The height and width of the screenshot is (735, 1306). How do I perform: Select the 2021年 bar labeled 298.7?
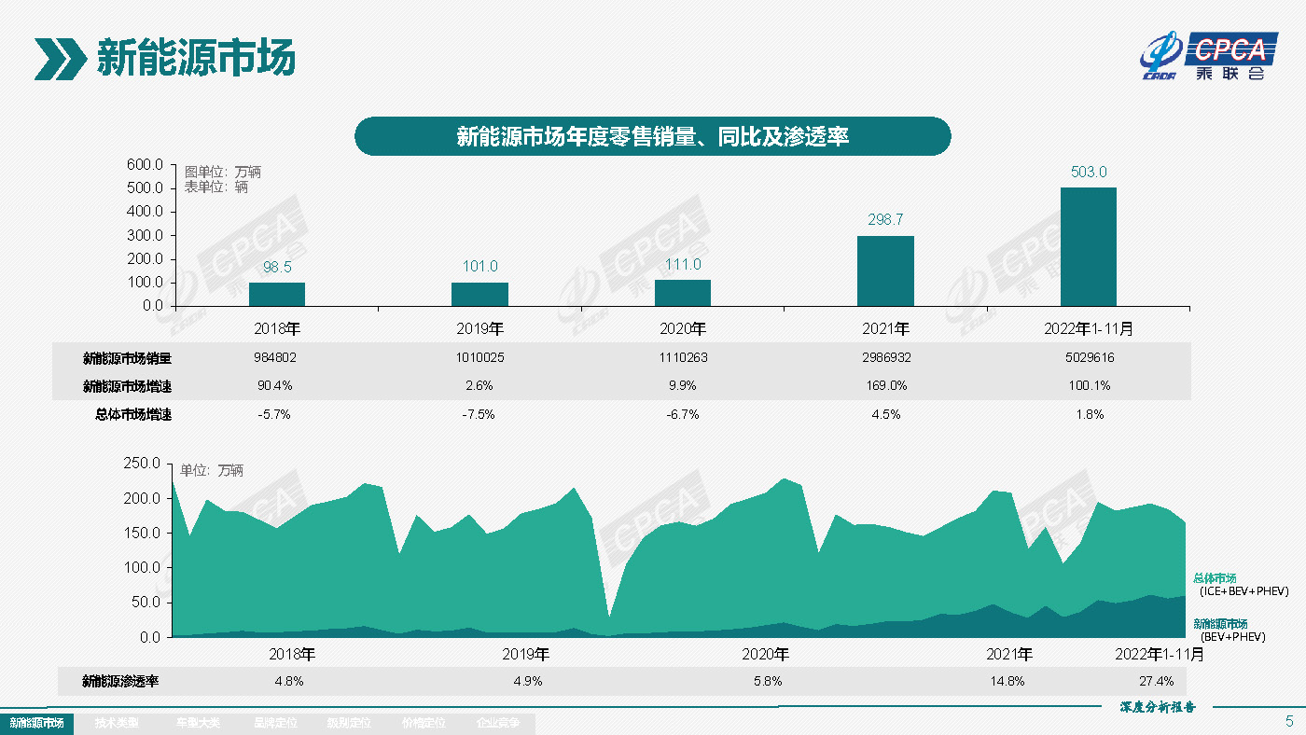point(885,270)
